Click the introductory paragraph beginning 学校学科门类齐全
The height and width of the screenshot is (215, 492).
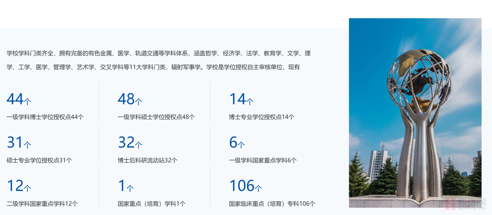(158, 60)
